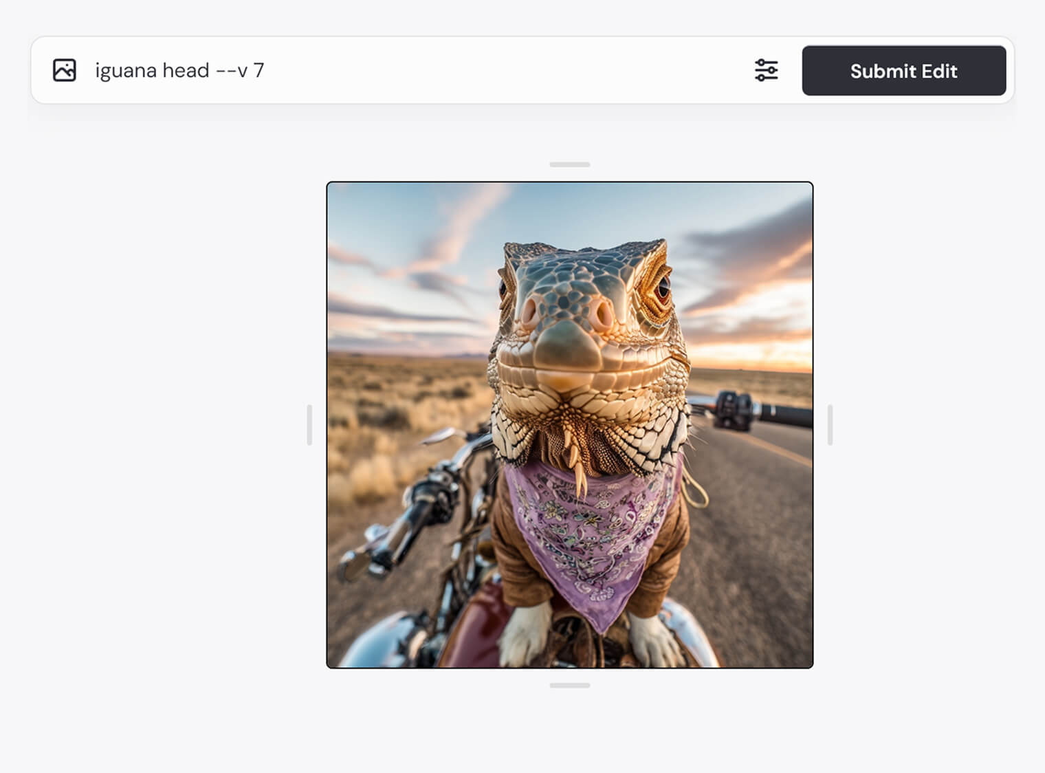Select the right edge extend handle
Viewport: 1045px width, 773px height.
[x=830, y=425]
